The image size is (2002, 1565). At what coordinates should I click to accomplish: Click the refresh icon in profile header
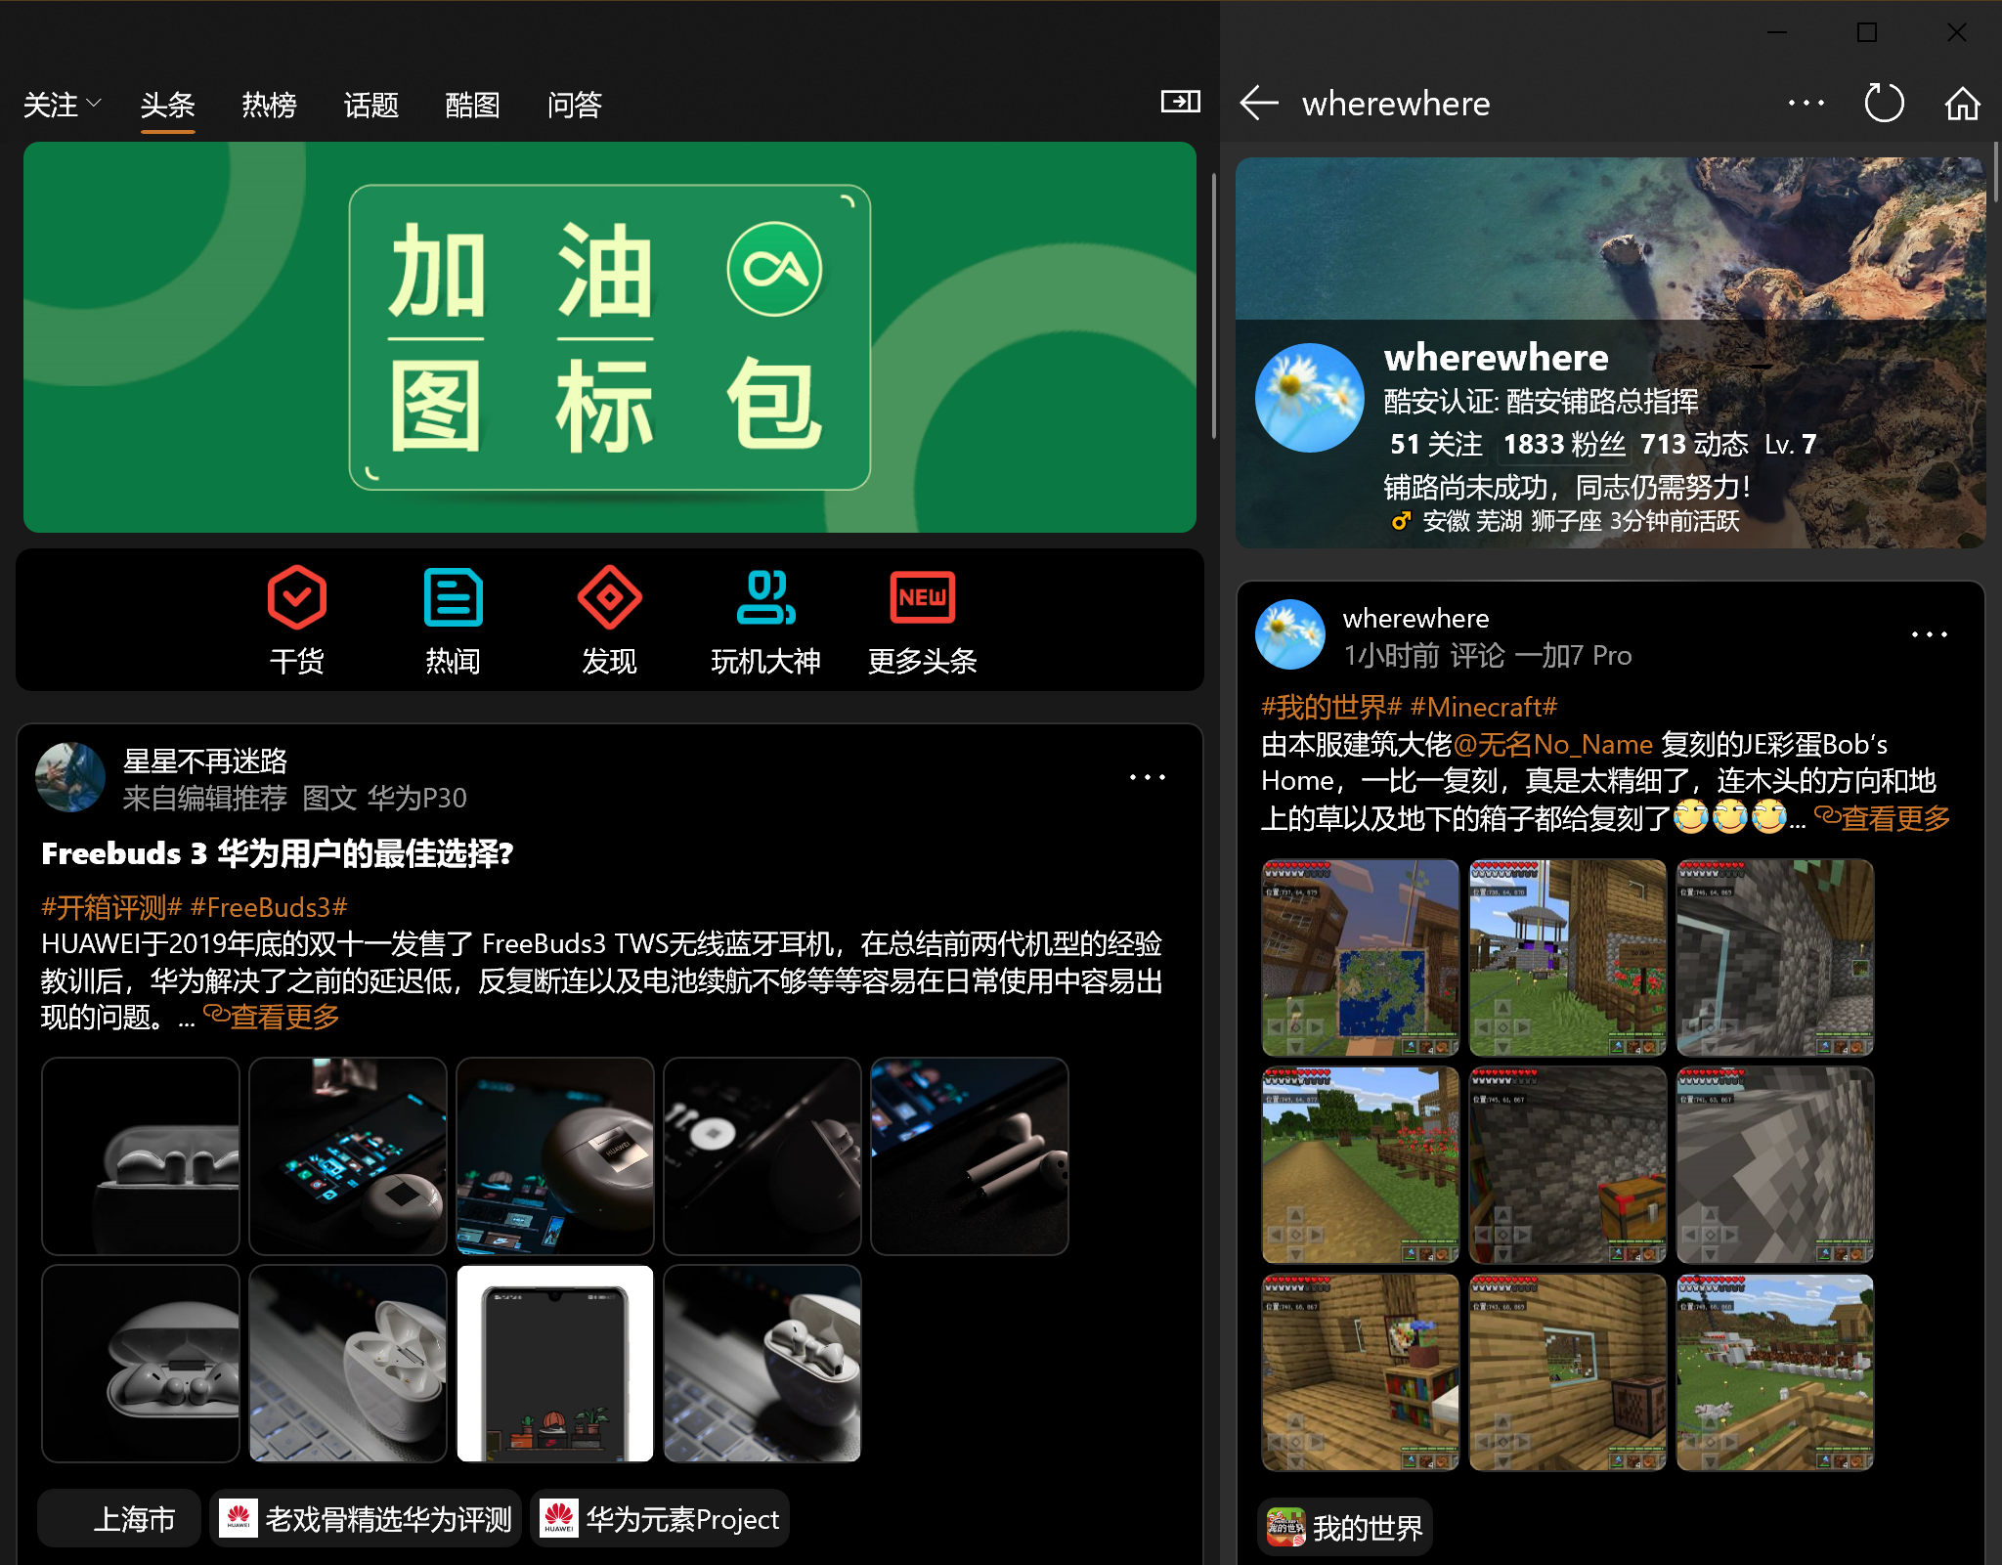pyautogui.click(x=1884, y=103)
